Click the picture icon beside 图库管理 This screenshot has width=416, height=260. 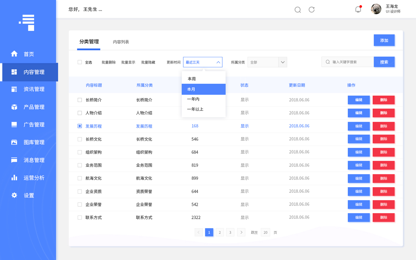[14, 142]
